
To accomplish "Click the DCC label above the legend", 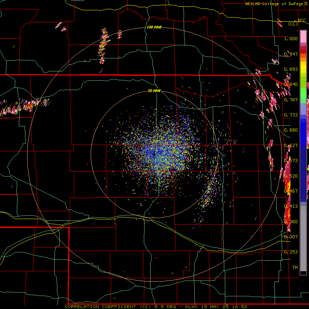I will [x=301, y=21].
